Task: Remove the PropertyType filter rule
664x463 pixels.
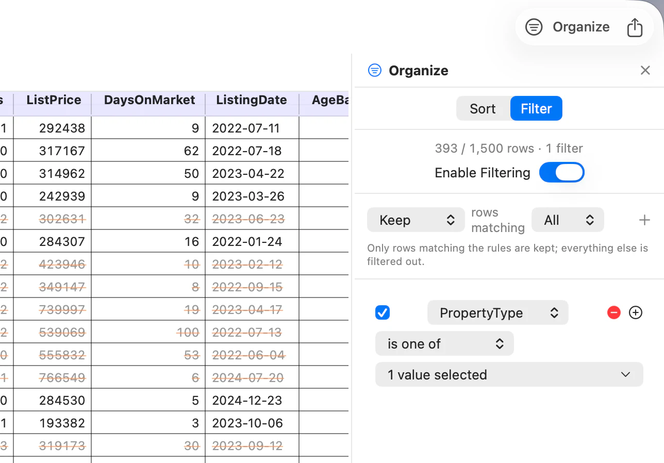Action: pos(613,313)
